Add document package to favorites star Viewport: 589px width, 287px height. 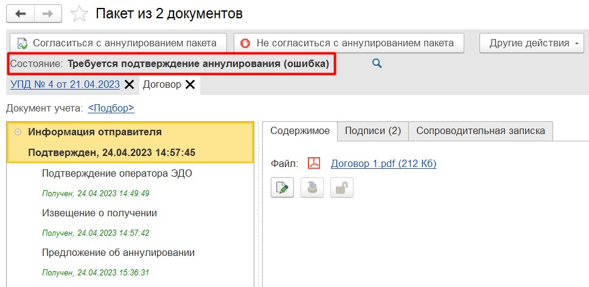[x=79, y=13]
